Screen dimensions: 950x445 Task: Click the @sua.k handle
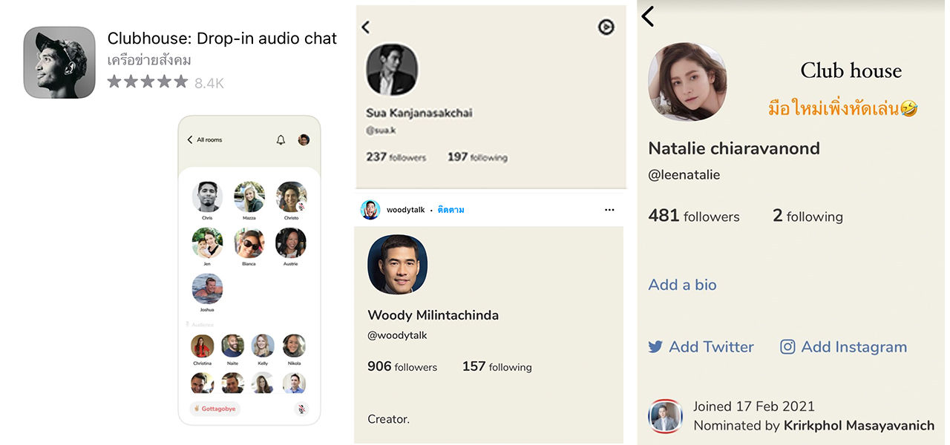coord(381,130)
